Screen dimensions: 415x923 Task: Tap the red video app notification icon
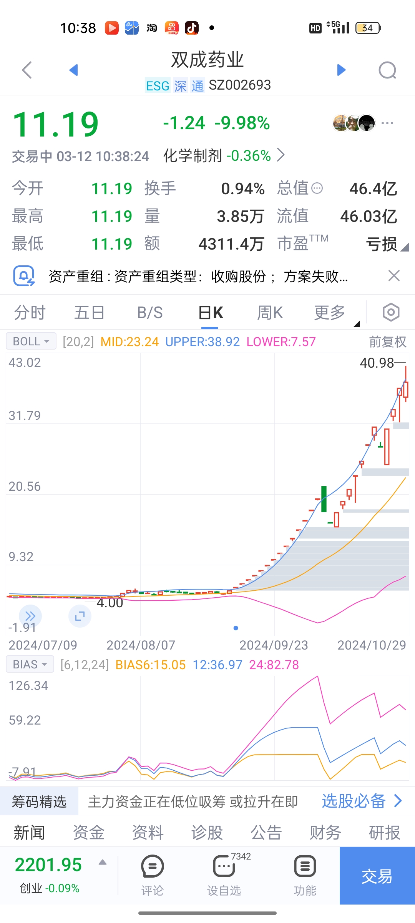112,28
